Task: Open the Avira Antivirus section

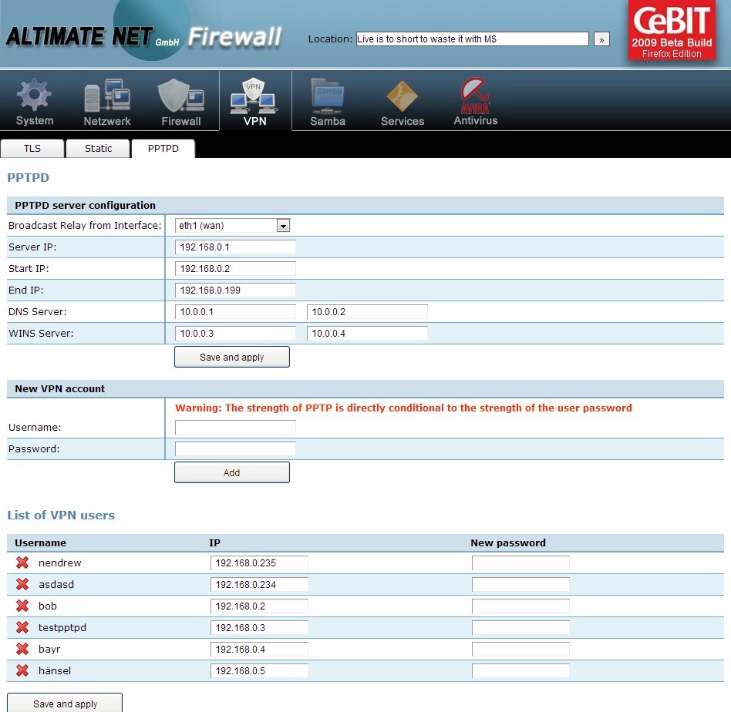Action: [x=476, y=102]
